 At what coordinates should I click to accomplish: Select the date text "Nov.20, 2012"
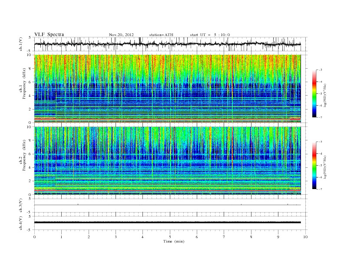pos(121,35)
